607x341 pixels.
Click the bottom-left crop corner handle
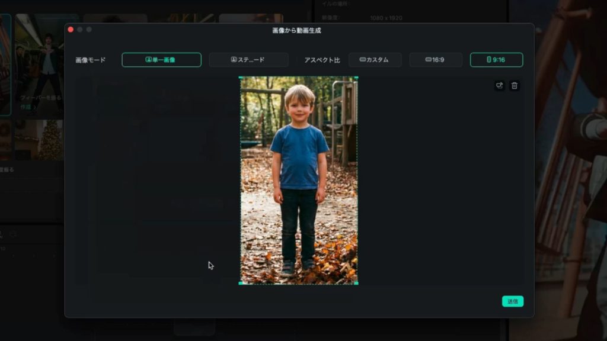(241, 283)
